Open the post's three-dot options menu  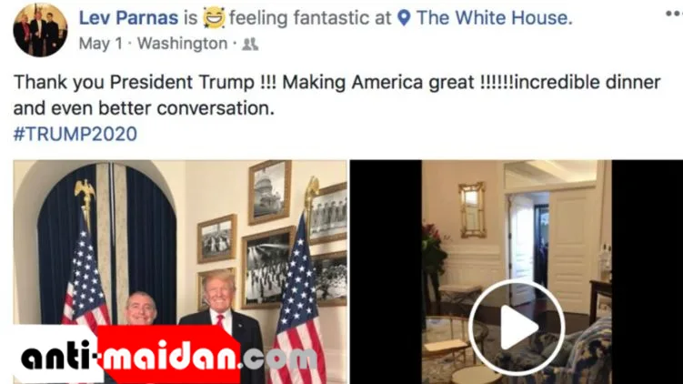point(674,15)
